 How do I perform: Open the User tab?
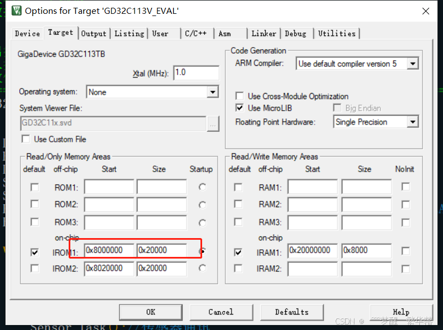point(160,34)
